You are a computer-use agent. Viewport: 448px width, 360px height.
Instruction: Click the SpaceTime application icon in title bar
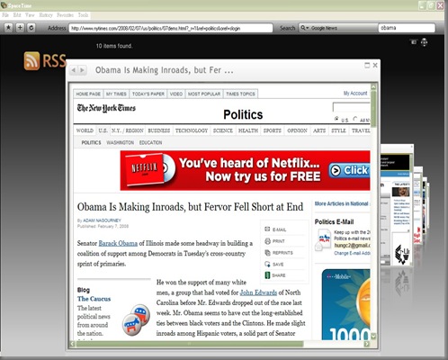(4, 5)
